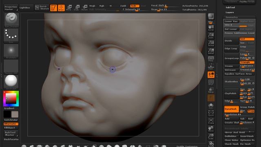Select the Scale transform tool in top toolbar

click(77, 8)
